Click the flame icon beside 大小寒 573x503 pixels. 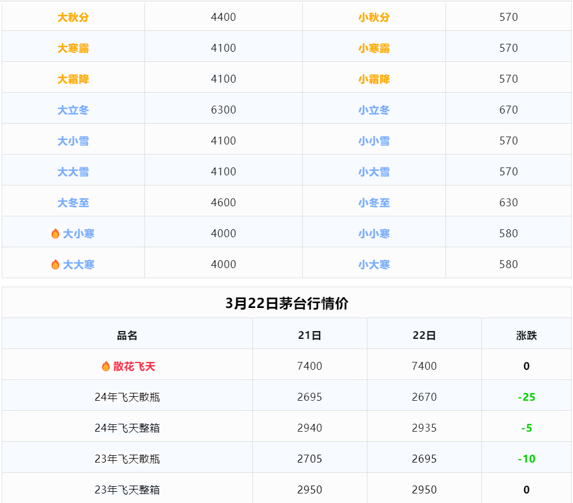pyautogui.click(x=55, y=234)
